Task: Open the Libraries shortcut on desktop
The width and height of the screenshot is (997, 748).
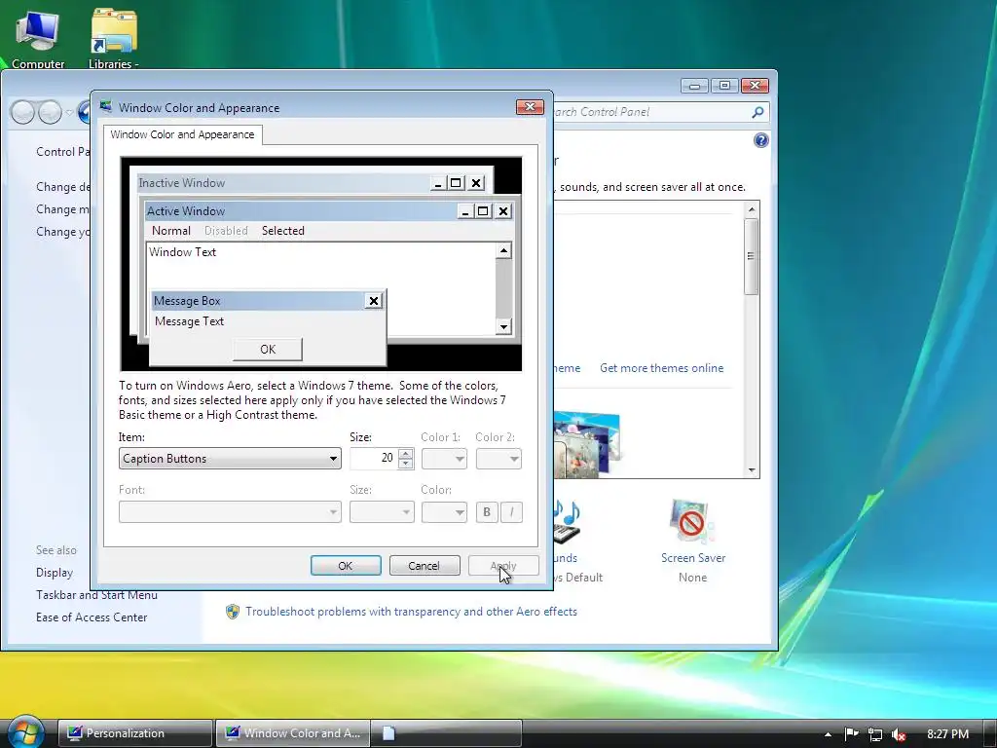Action: [114, 39]
